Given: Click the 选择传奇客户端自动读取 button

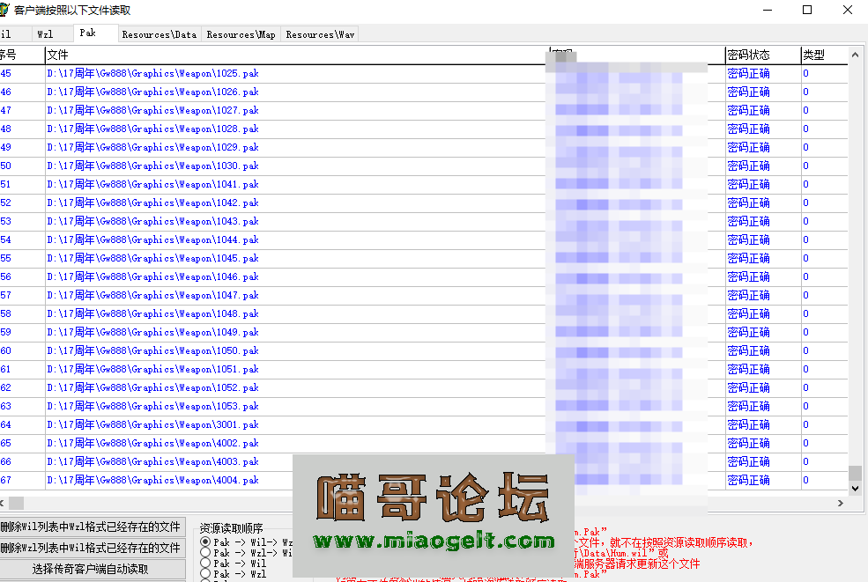Looking at the screenshot, I should (92, 571).
